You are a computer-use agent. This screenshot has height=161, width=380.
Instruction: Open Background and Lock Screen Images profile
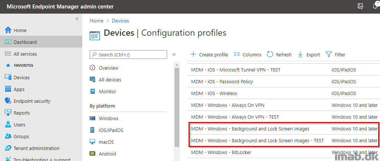[x=250, y=129]
